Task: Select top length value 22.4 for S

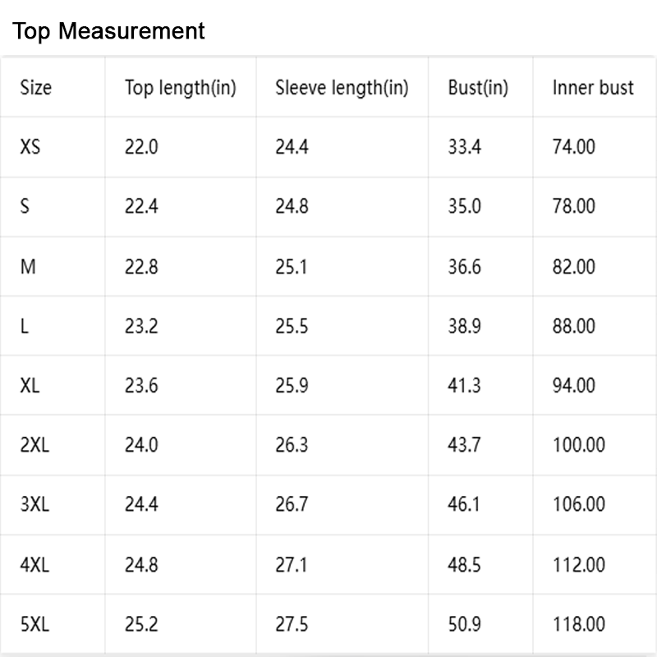Action: click(x=141, y=207)
